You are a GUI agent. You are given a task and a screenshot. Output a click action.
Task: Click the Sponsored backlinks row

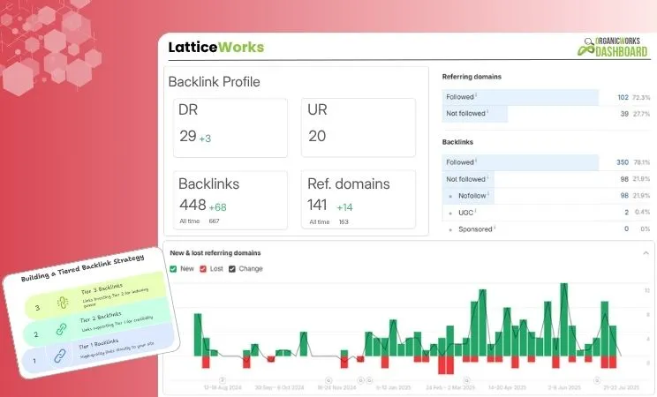point(547,229)
